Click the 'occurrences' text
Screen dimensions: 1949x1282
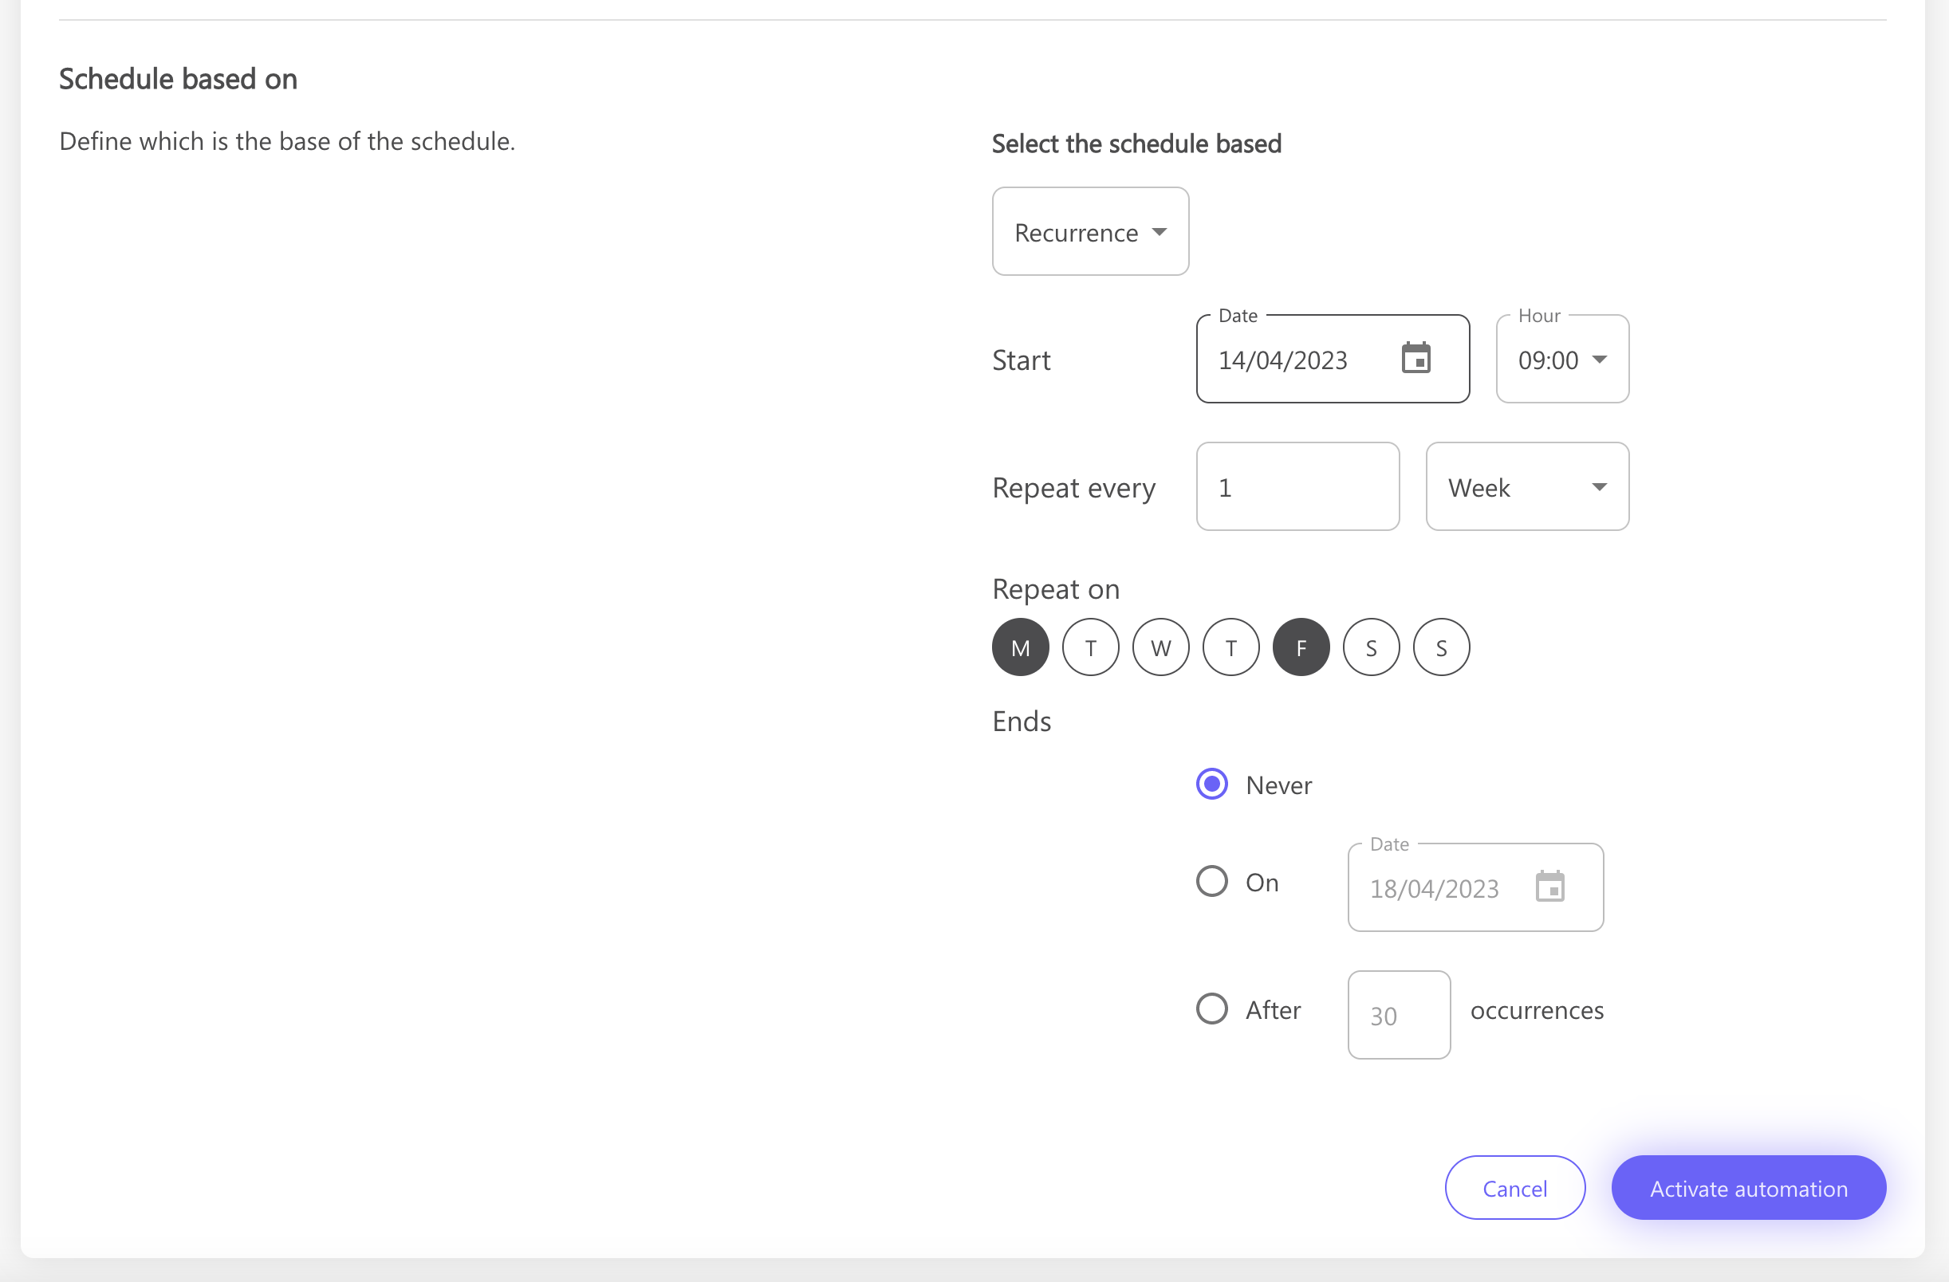(1537, 1010)
